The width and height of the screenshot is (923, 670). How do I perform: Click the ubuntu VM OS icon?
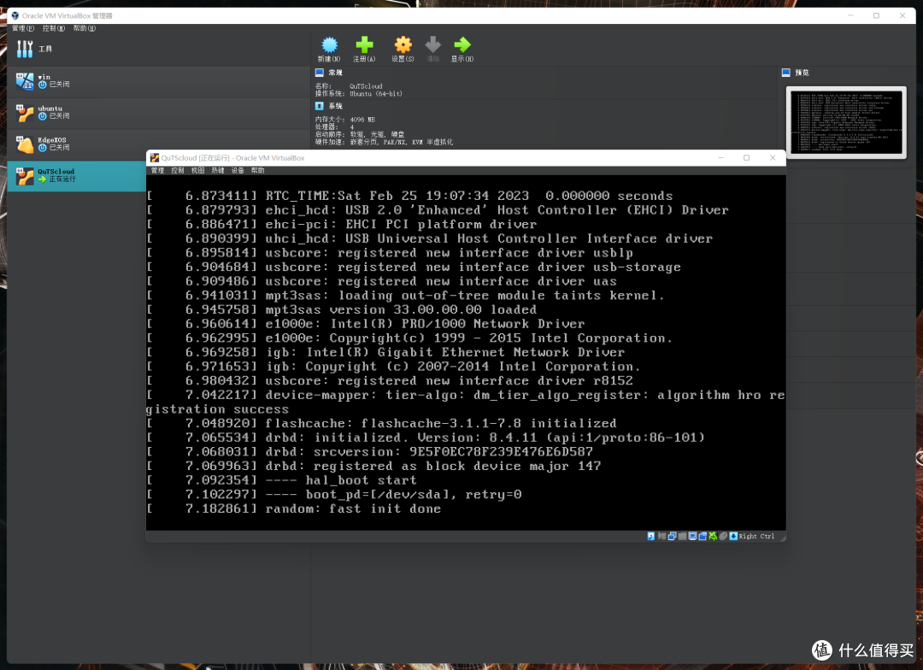tap(25, 113)
